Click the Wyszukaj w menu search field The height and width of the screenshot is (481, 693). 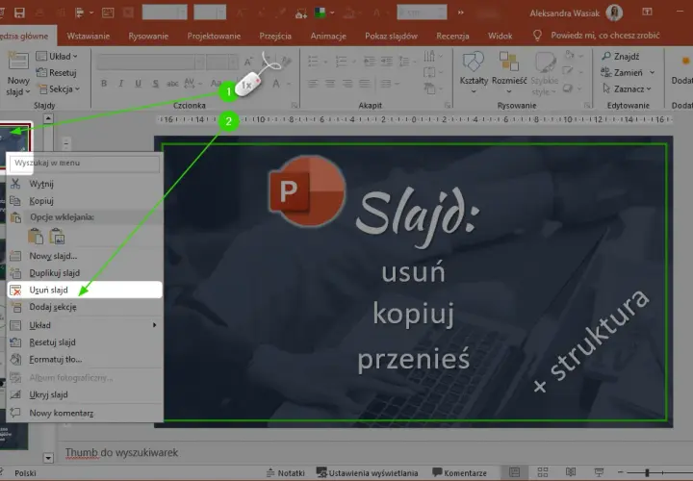pyautogui.click(x=85, y=163)
